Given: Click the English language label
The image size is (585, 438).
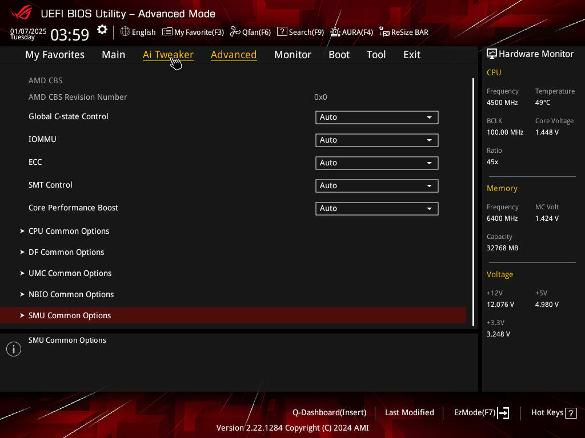Looking at the screenshot, I should (x=143, y=33).
